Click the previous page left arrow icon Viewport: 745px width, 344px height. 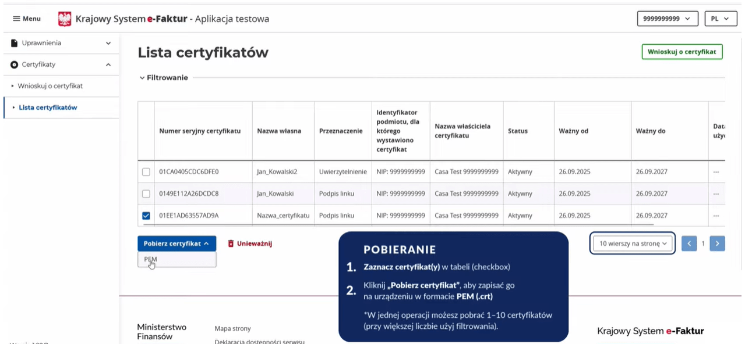[689, 243]
